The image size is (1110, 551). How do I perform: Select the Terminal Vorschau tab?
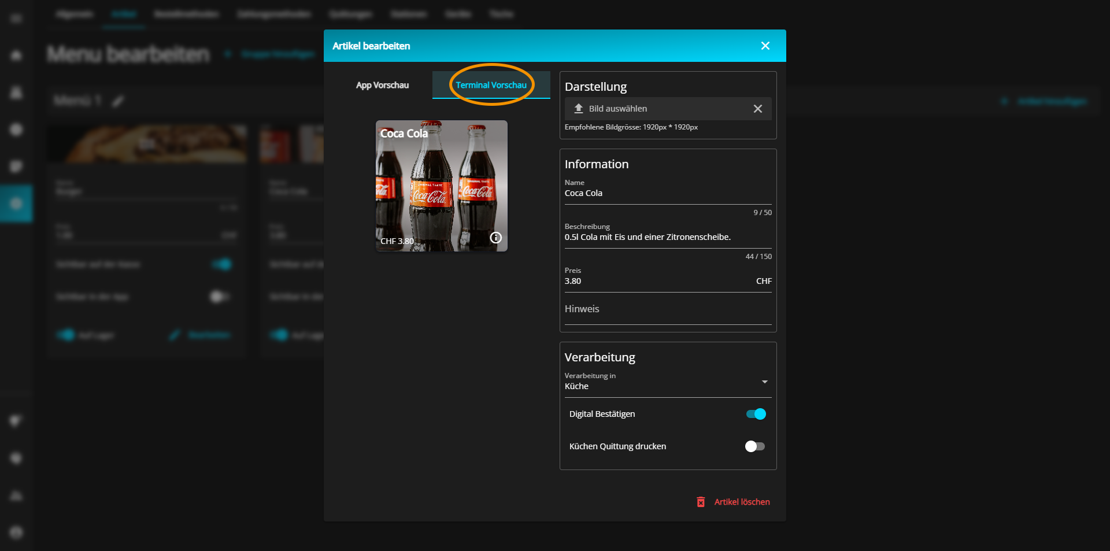pos(491,85)
